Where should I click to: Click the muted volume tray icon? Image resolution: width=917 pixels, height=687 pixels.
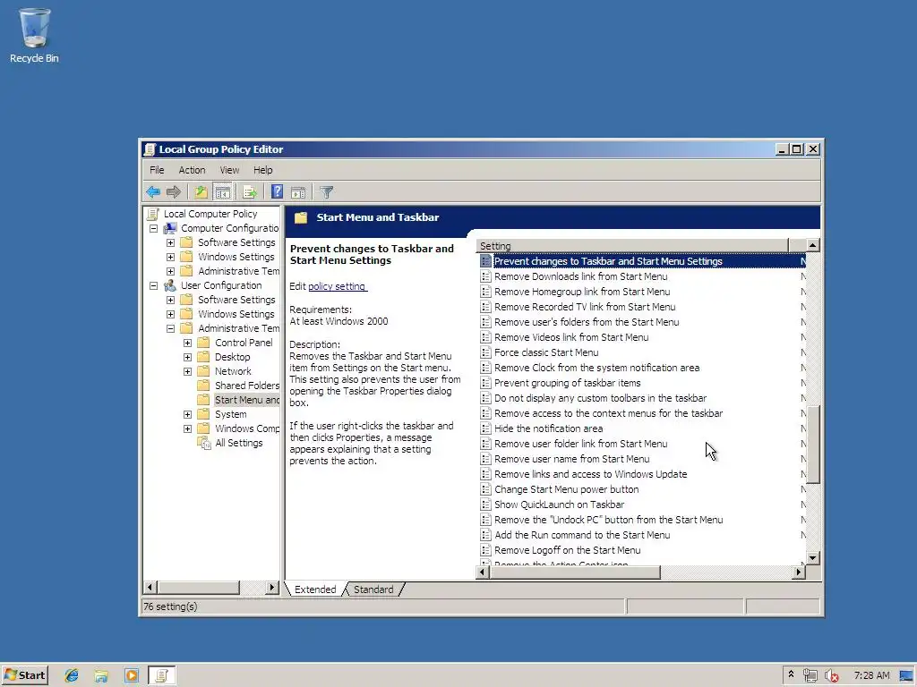(x=832, y=676)
